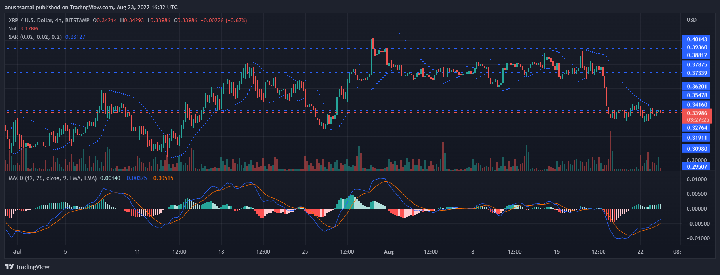The width and height of the screenshot is (720, 275).
Task: Click the 0.37339 price level label
Action: click(x=696, y=73)
